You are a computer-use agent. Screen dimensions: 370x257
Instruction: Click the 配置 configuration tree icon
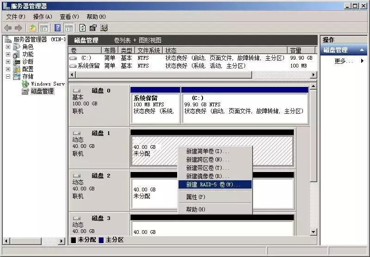click(17, 69)
